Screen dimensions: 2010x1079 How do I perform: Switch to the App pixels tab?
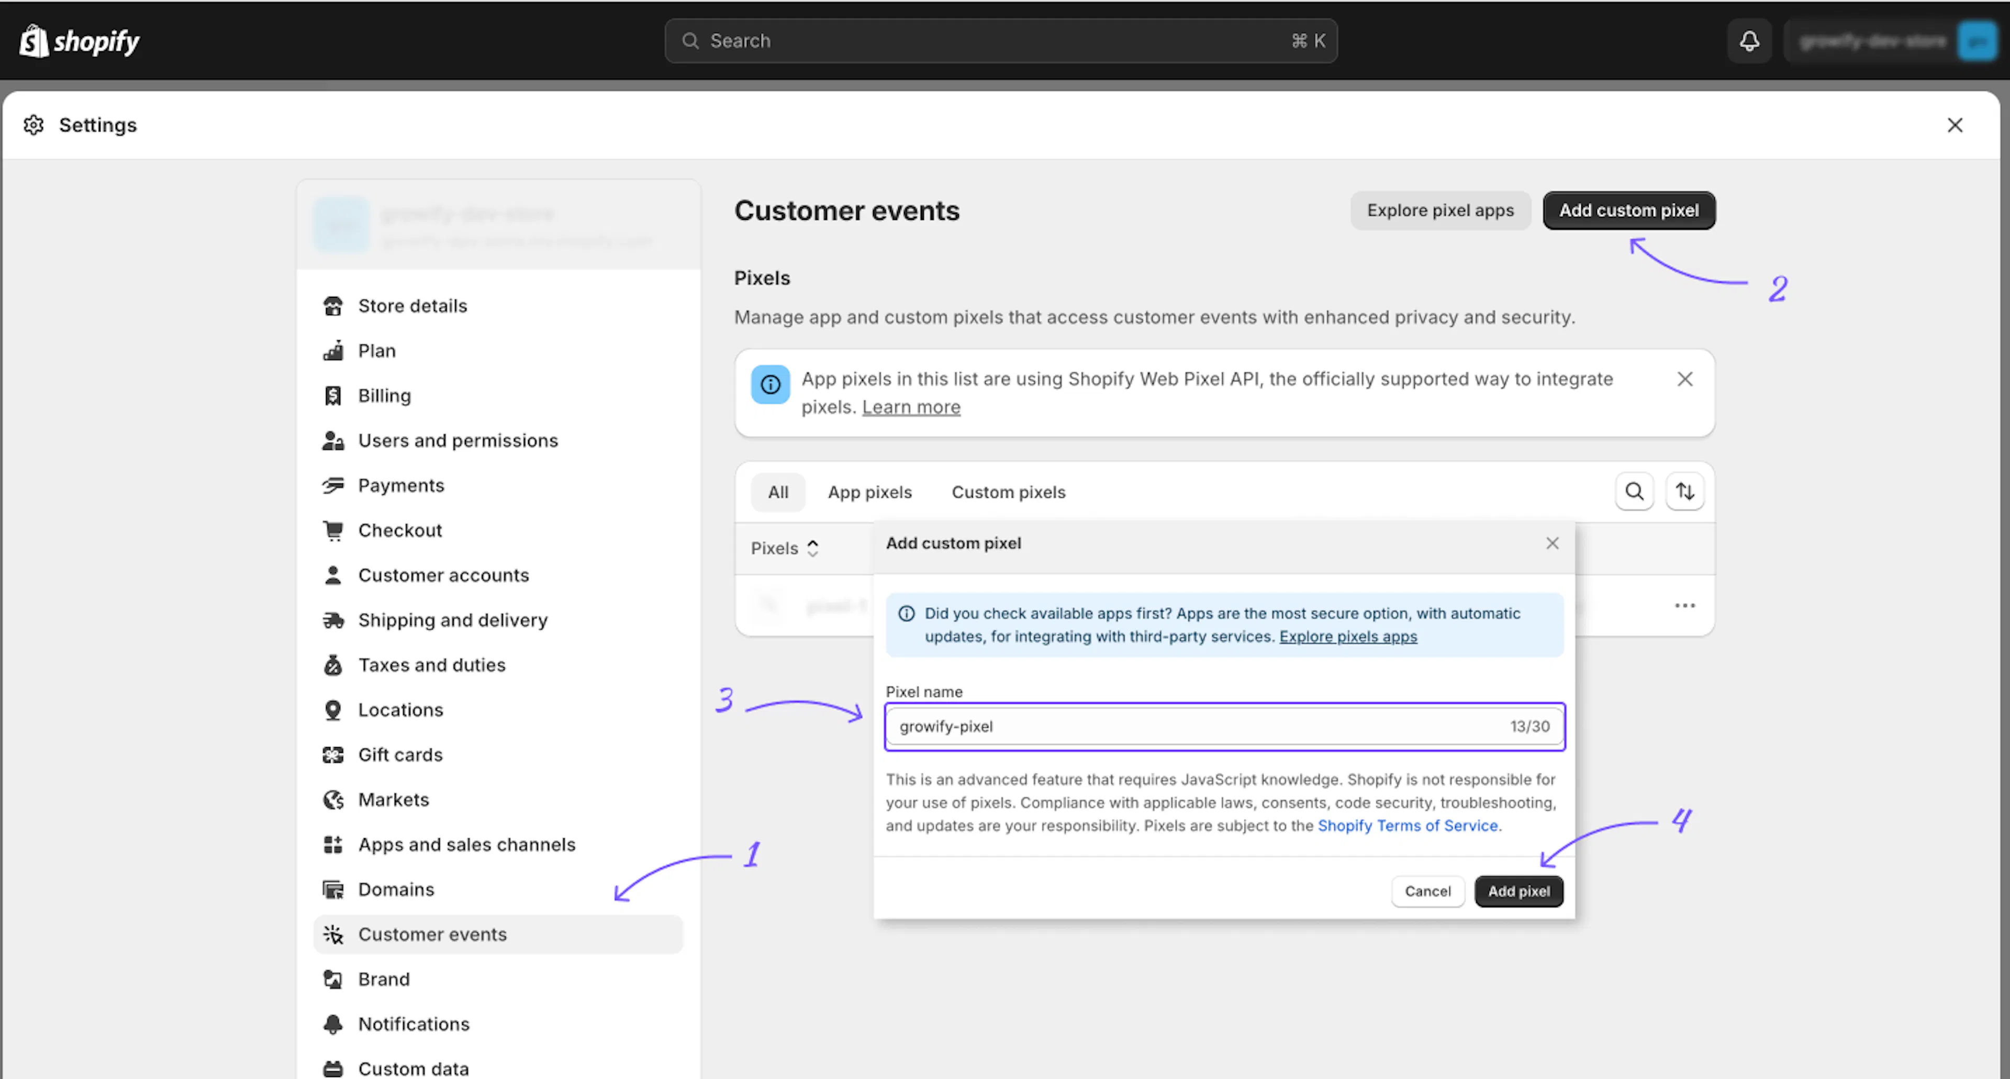click(869, 492)
